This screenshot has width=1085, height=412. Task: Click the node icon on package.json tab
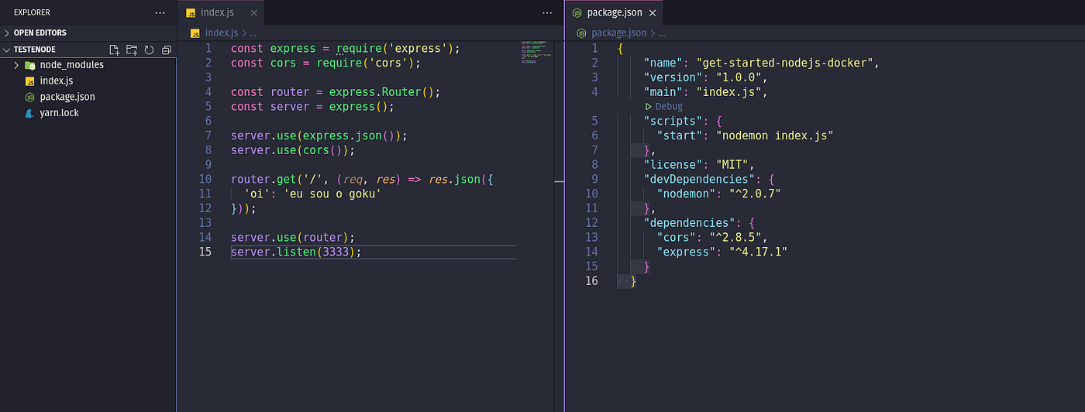(577, 13)
